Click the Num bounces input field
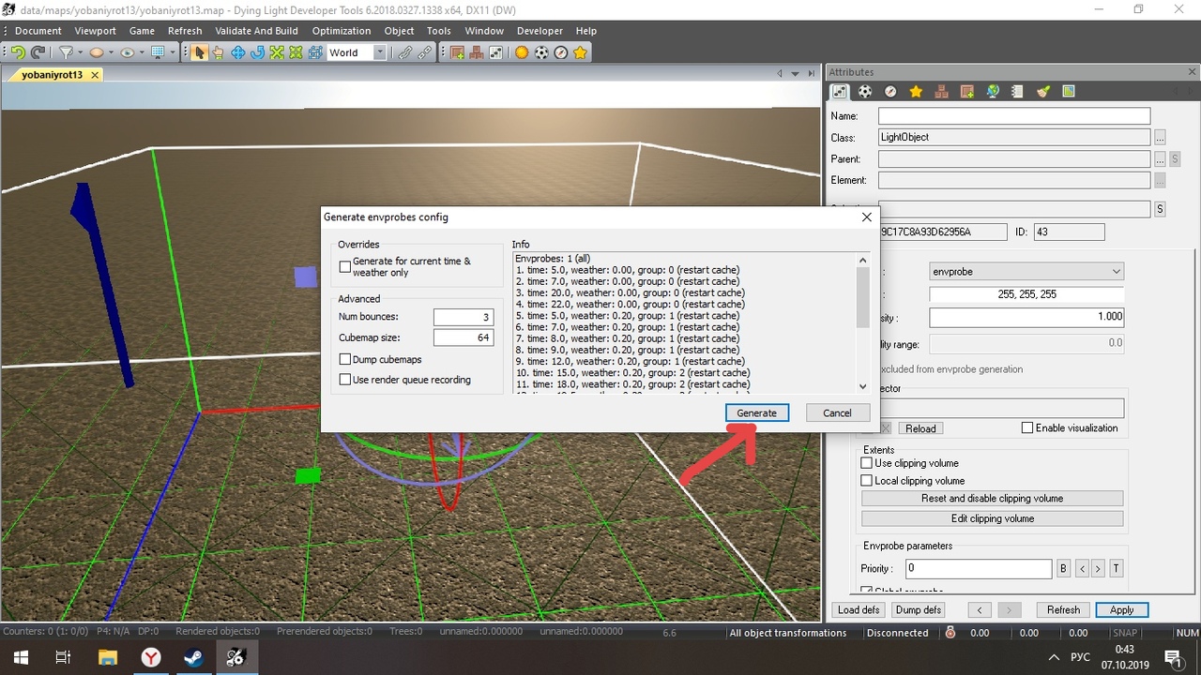 pos(464,317)
